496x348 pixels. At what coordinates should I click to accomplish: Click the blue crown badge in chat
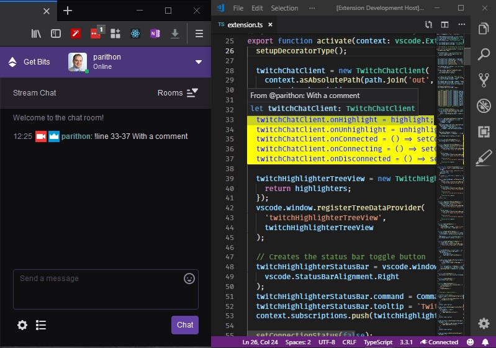(x=54, y=136)
